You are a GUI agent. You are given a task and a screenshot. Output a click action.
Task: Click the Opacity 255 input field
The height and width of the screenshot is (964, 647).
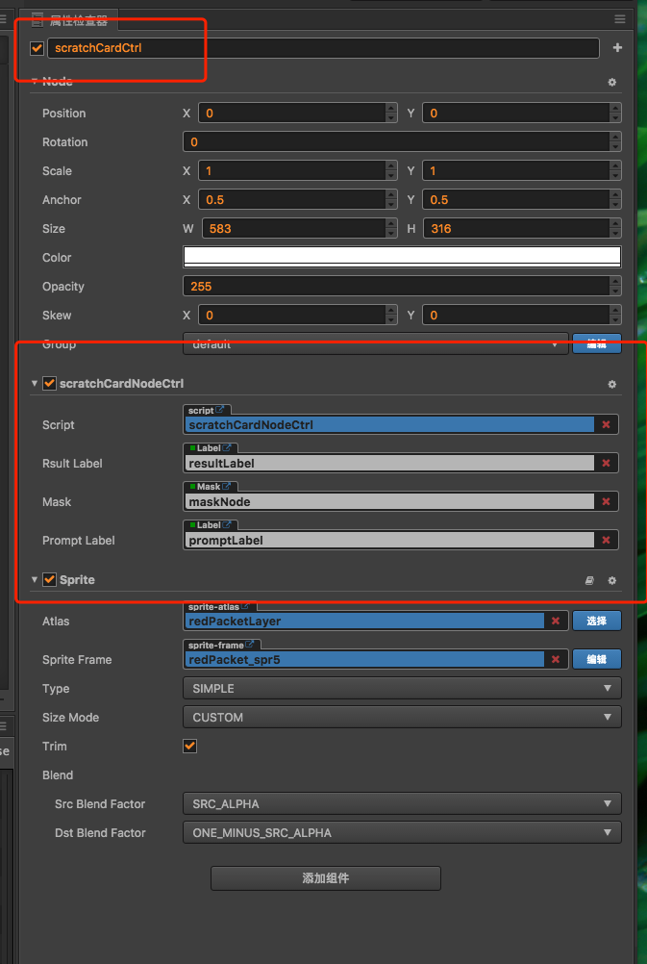pos(396,287)
